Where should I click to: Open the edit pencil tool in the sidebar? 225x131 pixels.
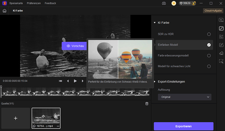click(221, 45)
